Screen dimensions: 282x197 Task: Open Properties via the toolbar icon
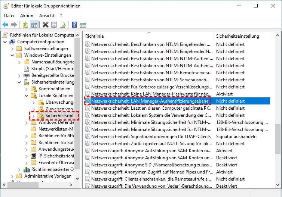tap(54, 25)
